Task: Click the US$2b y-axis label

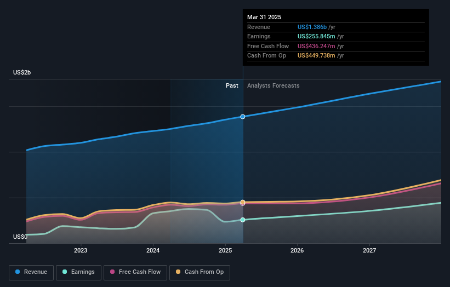Action: pos(22,72)
